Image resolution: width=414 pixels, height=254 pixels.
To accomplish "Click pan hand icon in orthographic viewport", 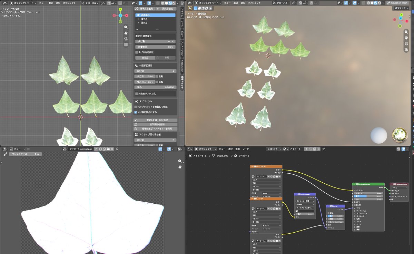I will (126, 33).
